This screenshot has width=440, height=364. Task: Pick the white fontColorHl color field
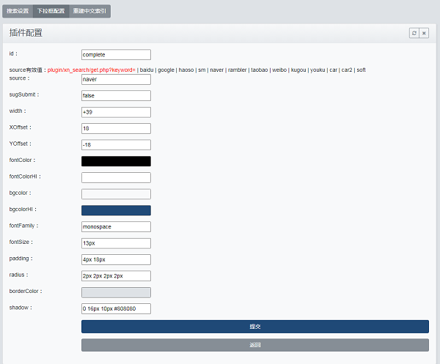point(116,177)
